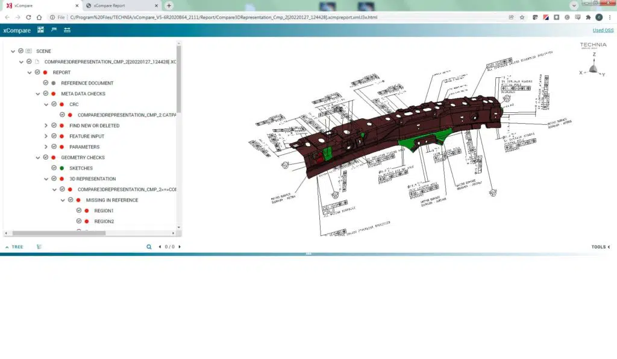Toggle check circle on PARAMETERS row
The image size is (617, 359).
[x=54, y=147]
